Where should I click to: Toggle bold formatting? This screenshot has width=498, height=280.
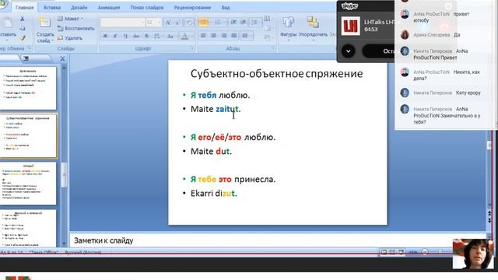pyautogui.click(x=105, y=36)
